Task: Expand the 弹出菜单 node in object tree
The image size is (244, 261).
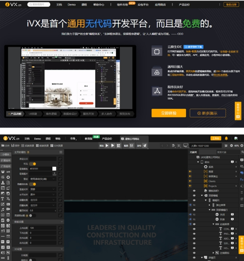Action: click(x=210, y=205)
